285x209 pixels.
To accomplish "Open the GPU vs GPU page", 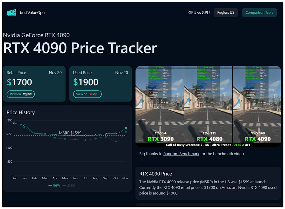I will 199,13.
